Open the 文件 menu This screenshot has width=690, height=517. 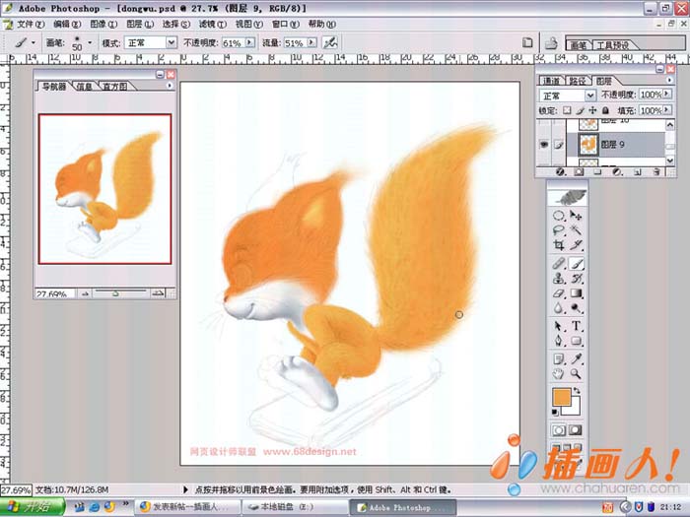click(30, 25)
